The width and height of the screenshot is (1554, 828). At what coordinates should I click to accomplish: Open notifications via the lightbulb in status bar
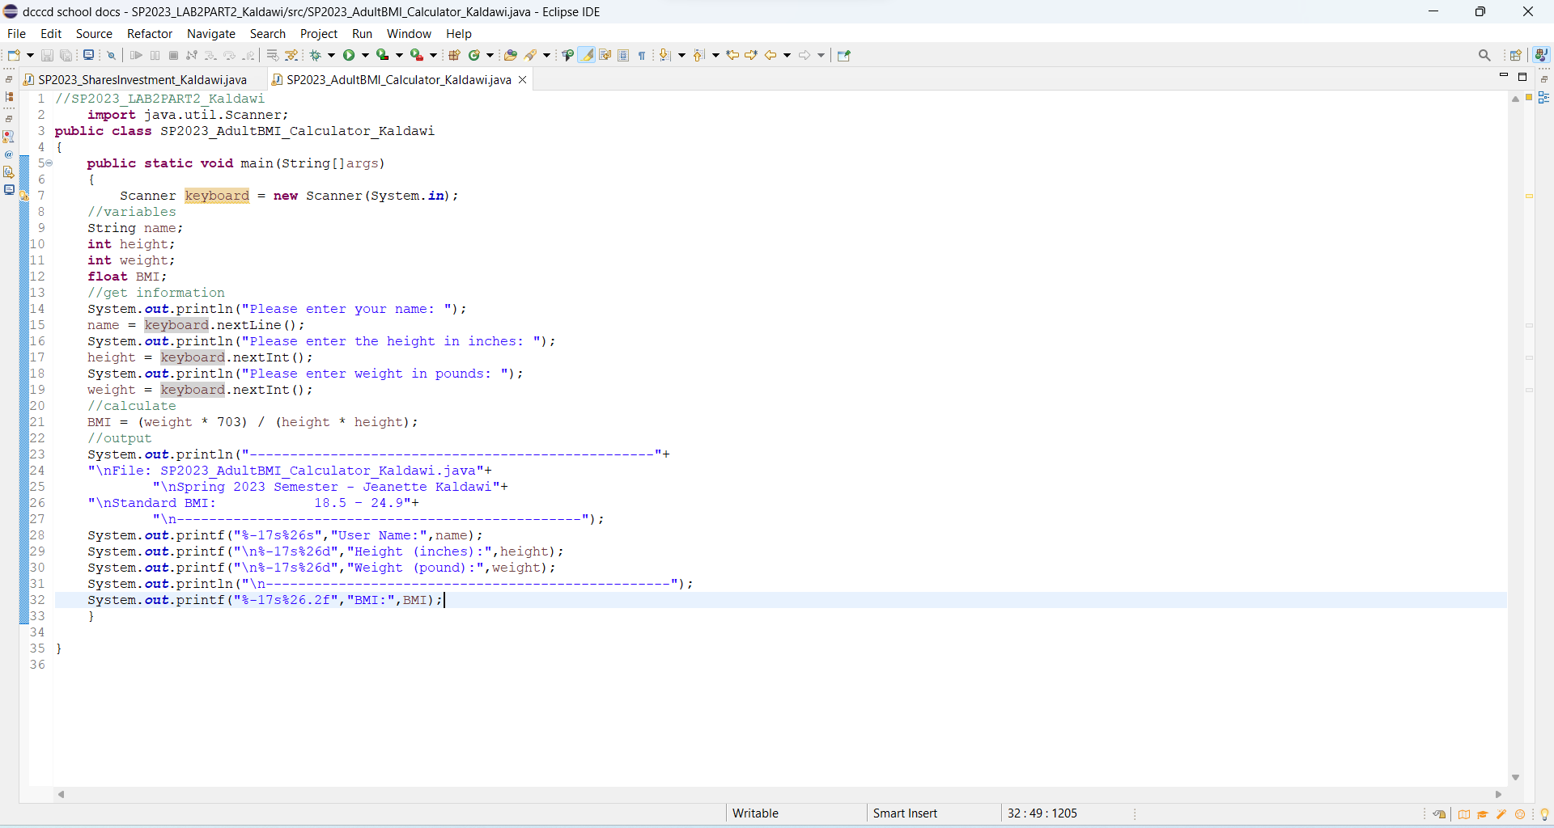(1545, 814)
